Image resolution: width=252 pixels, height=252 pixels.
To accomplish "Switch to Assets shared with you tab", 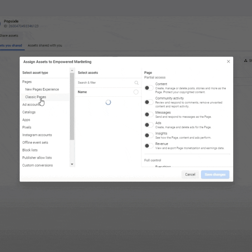I will pyautogui.click(x=45, y=46).
